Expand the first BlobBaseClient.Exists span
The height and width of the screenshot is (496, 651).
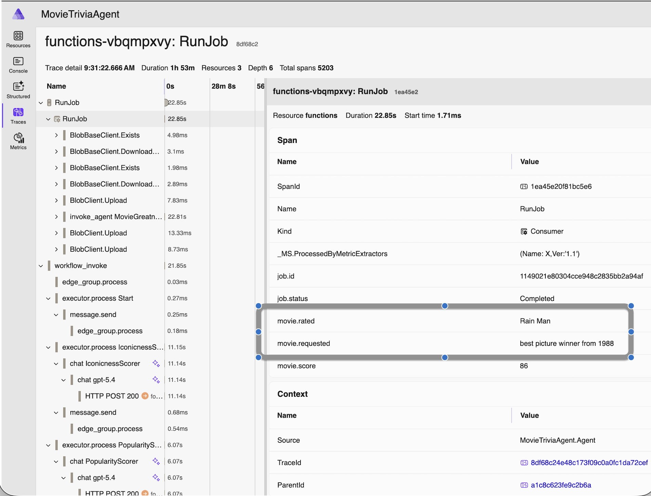[x=56, y=135]
